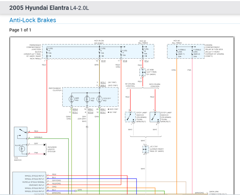The height and width of the screenshot is (195, 240).
Task: Click the VEHICLE SPEED SIGNAL label
Action: (x=33, y=182)
